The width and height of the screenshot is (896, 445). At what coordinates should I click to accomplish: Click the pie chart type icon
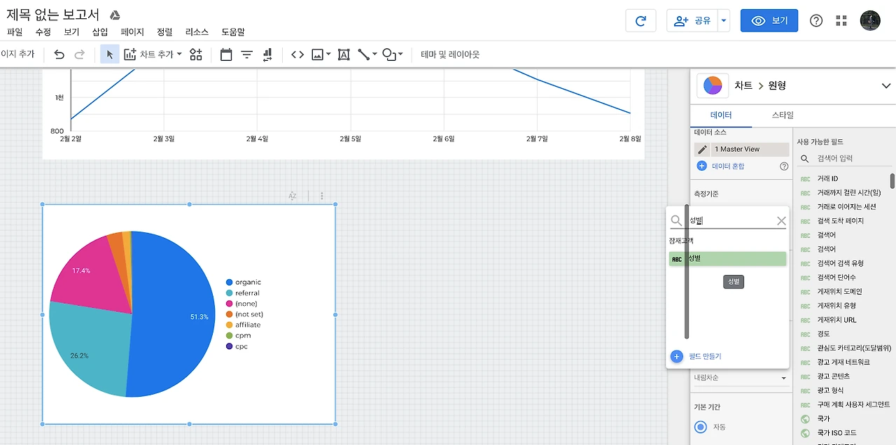(713, 85)
